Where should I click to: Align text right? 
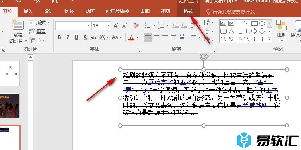(165, 37)
